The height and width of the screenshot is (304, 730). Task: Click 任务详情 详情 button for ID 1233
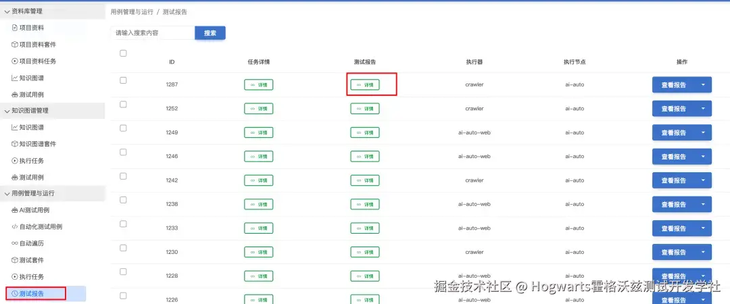click(x=259, y=228)
